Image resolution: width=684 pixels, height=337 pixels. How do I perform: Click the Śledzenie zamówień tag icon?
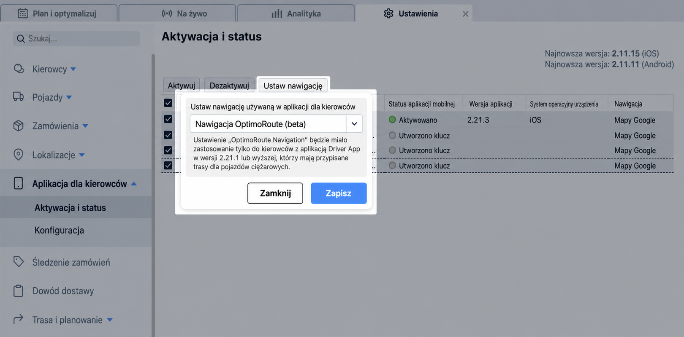(19, 262)
